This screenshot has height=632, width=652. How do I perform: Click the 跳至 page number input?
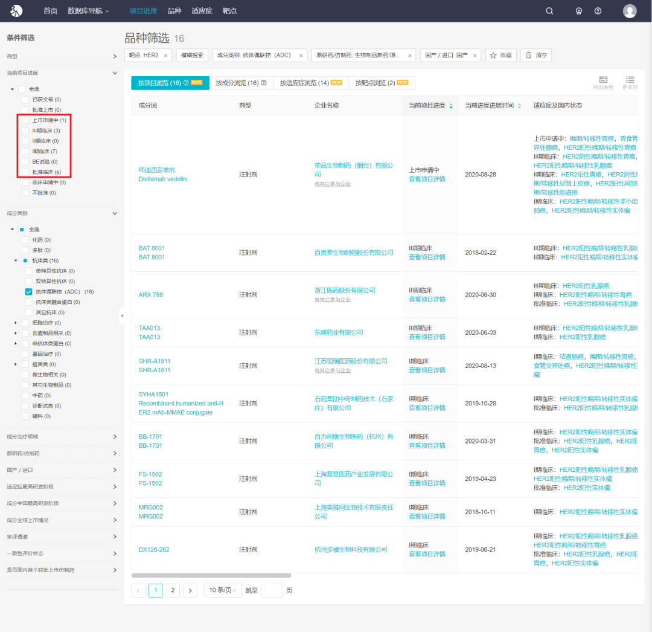coord(272,590)
